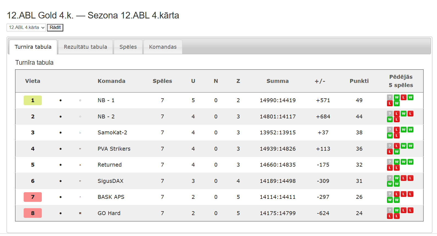Click the green W icon on NB - 2's upper results line
Viewport: 437px width, 236px height.
pyautogui.click(x=403, y=114)
